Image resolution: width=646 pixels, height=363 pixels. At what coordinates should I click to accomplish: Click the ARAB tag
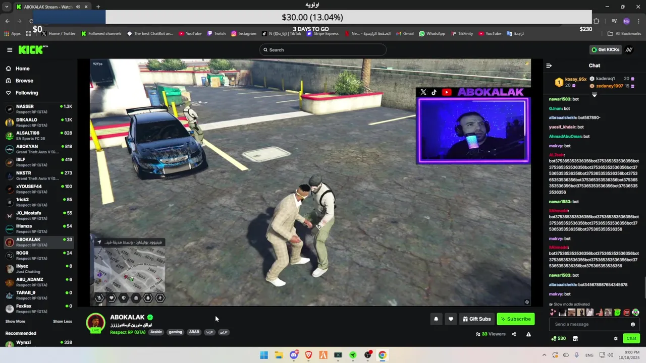[x=194, y=332]
